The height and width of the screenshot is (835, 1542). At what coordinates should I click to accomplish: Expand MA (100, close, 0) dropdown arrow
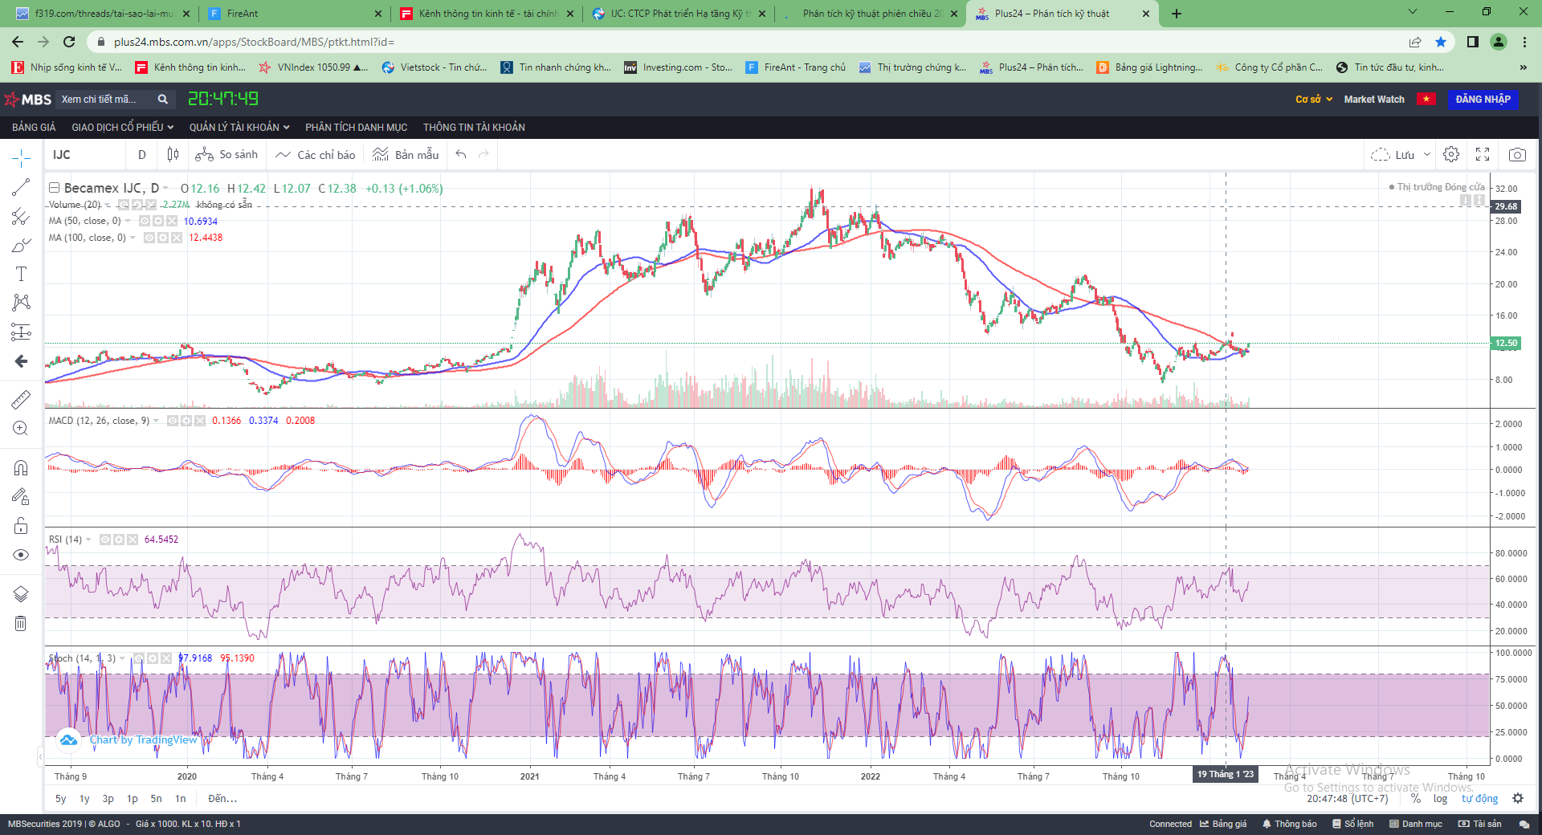click(133, 238)
